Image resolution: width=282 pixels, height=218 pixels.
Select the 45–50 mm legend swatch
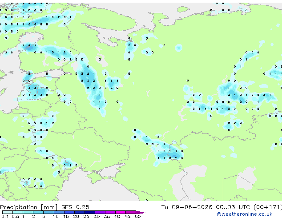pyautogui.click(x=131, y=212)
